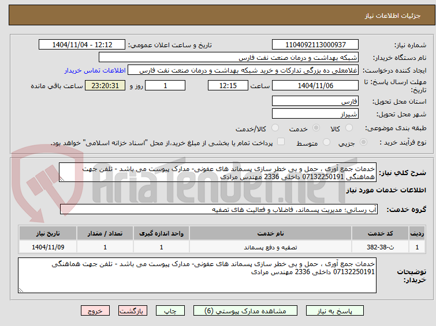Screen dimensions: 436x326
Task: Click the اطلاعات خدمات مورد نیاز heading
Action: click(386, 190)
